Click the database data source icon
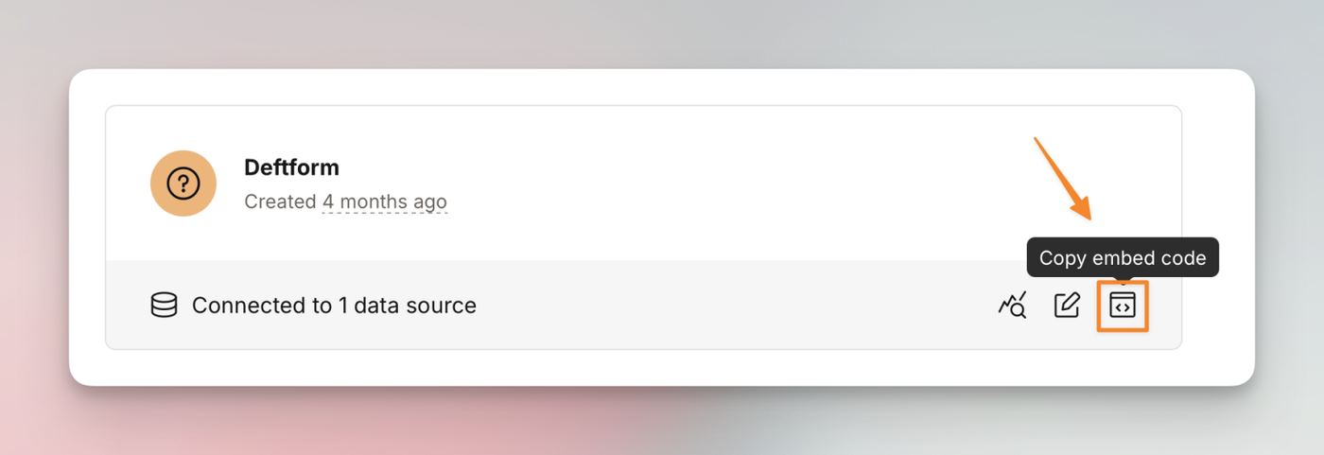 164,306
